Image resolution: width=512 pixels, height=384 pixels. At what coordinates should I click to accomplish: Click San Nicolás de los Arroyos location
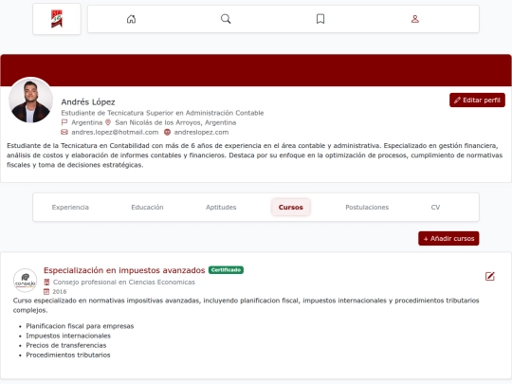(x=175, y=122)
